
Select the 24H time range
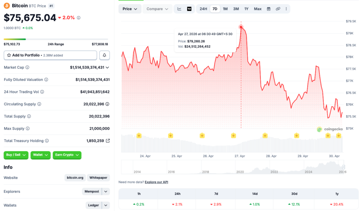point(203,9)
